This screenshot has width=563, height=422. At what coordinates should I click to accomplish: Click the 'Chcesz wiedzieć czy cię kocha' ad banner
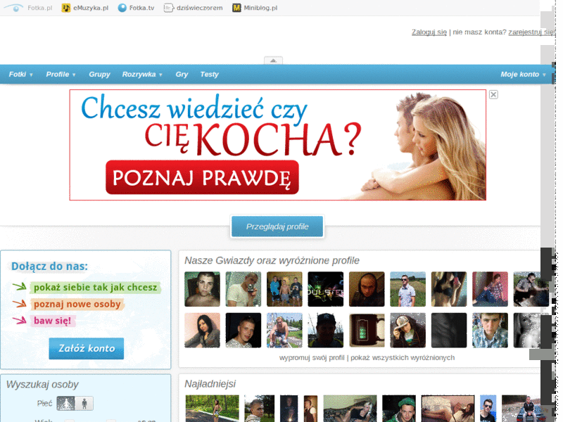click(x=277, y=145)
